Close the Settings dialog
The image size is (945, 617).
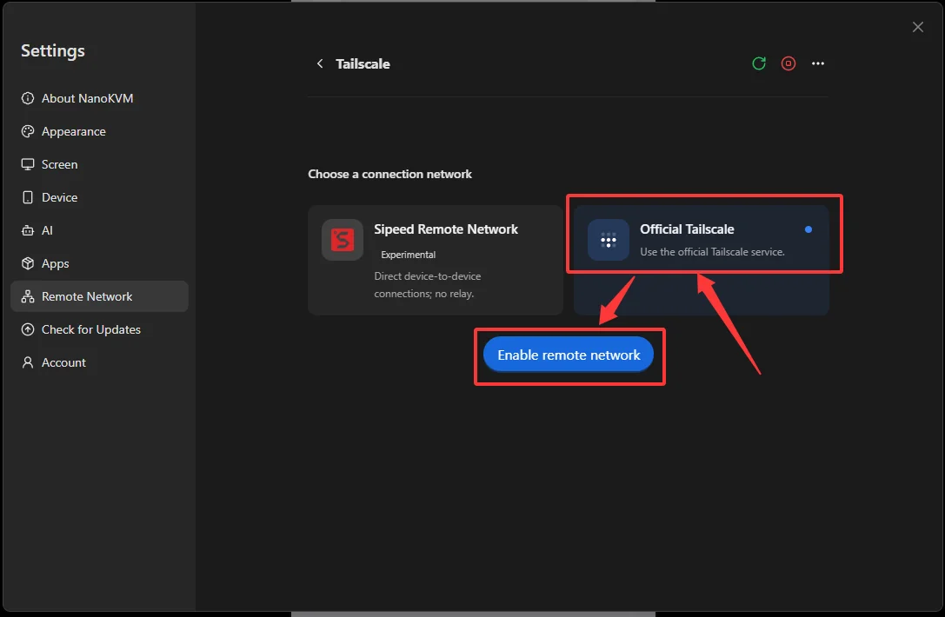point(917,27)
